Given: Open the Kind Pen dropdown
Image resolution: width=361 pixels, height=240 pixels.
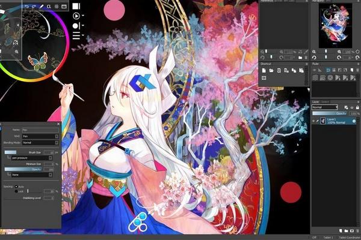Looking at the screenshot, I should [40, 136].
